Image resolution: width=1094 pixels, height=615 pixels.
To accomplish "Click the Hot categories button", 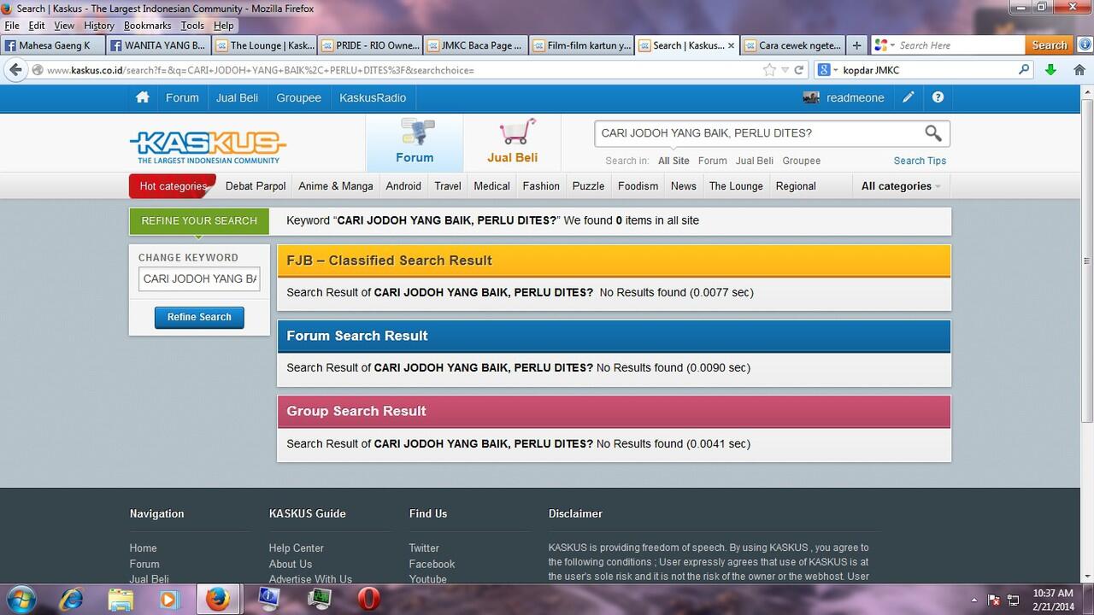I will [x=173, y=186].
